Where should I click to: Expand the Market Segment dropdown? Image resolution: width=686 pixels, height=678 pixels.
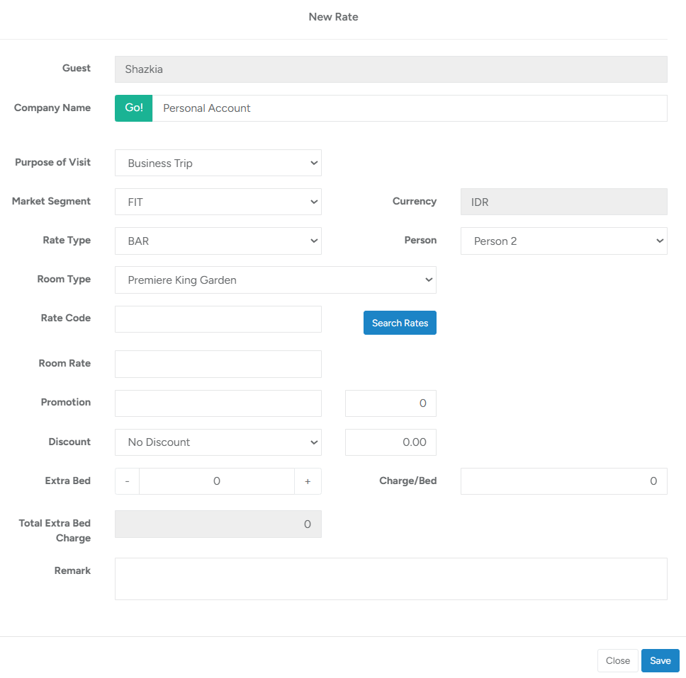pos(218,202)
